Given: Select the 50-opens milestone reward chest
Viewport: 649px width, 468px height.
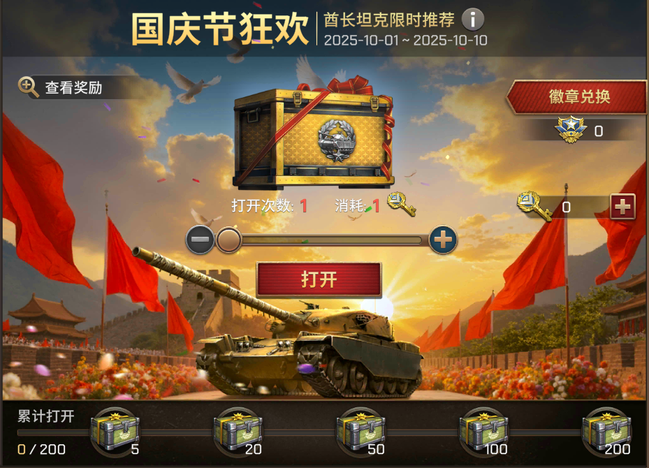Looking at the screenshot, I should [361, 431].
